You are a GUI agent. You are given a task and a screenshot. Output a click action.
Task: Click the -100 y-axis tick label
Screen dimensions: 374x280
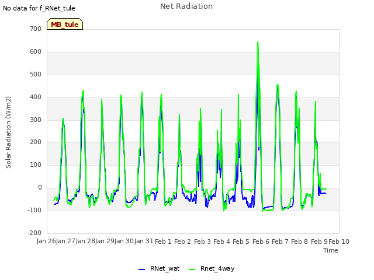pos(34,210)
